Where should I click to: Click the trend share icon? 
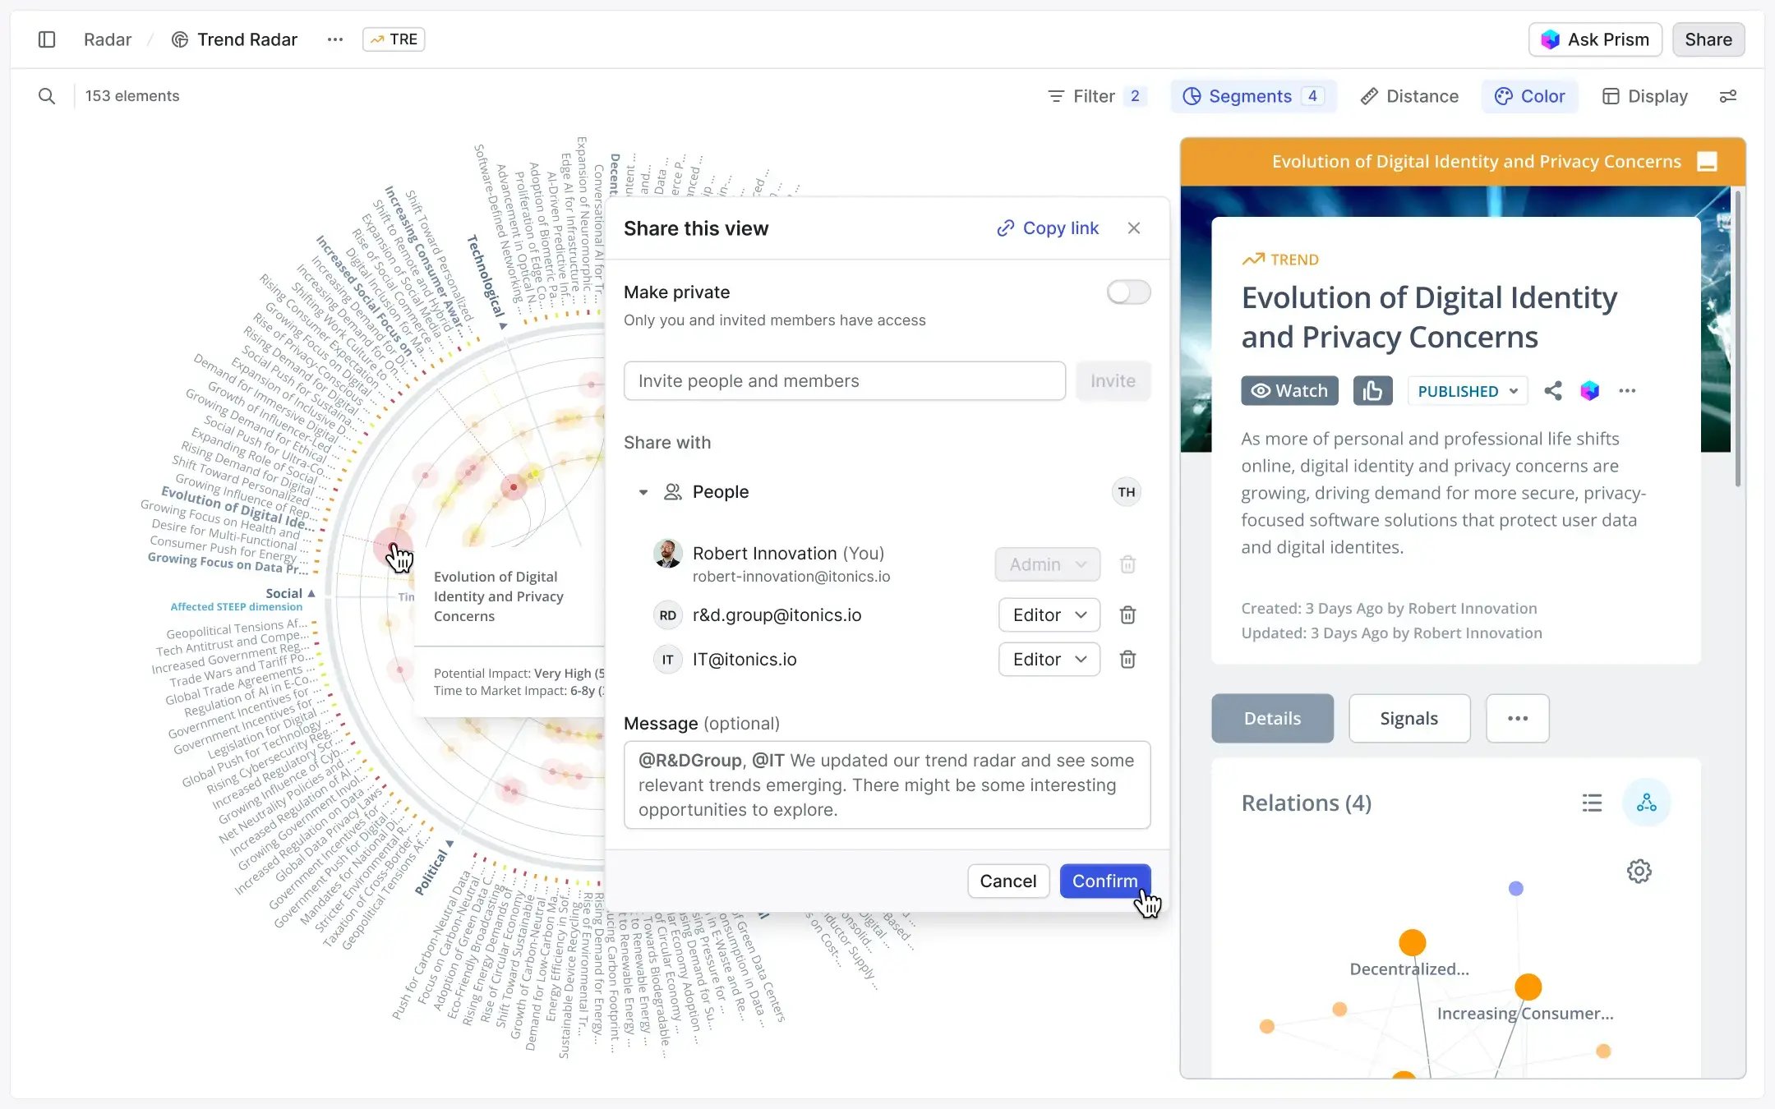click(1552, 391)
